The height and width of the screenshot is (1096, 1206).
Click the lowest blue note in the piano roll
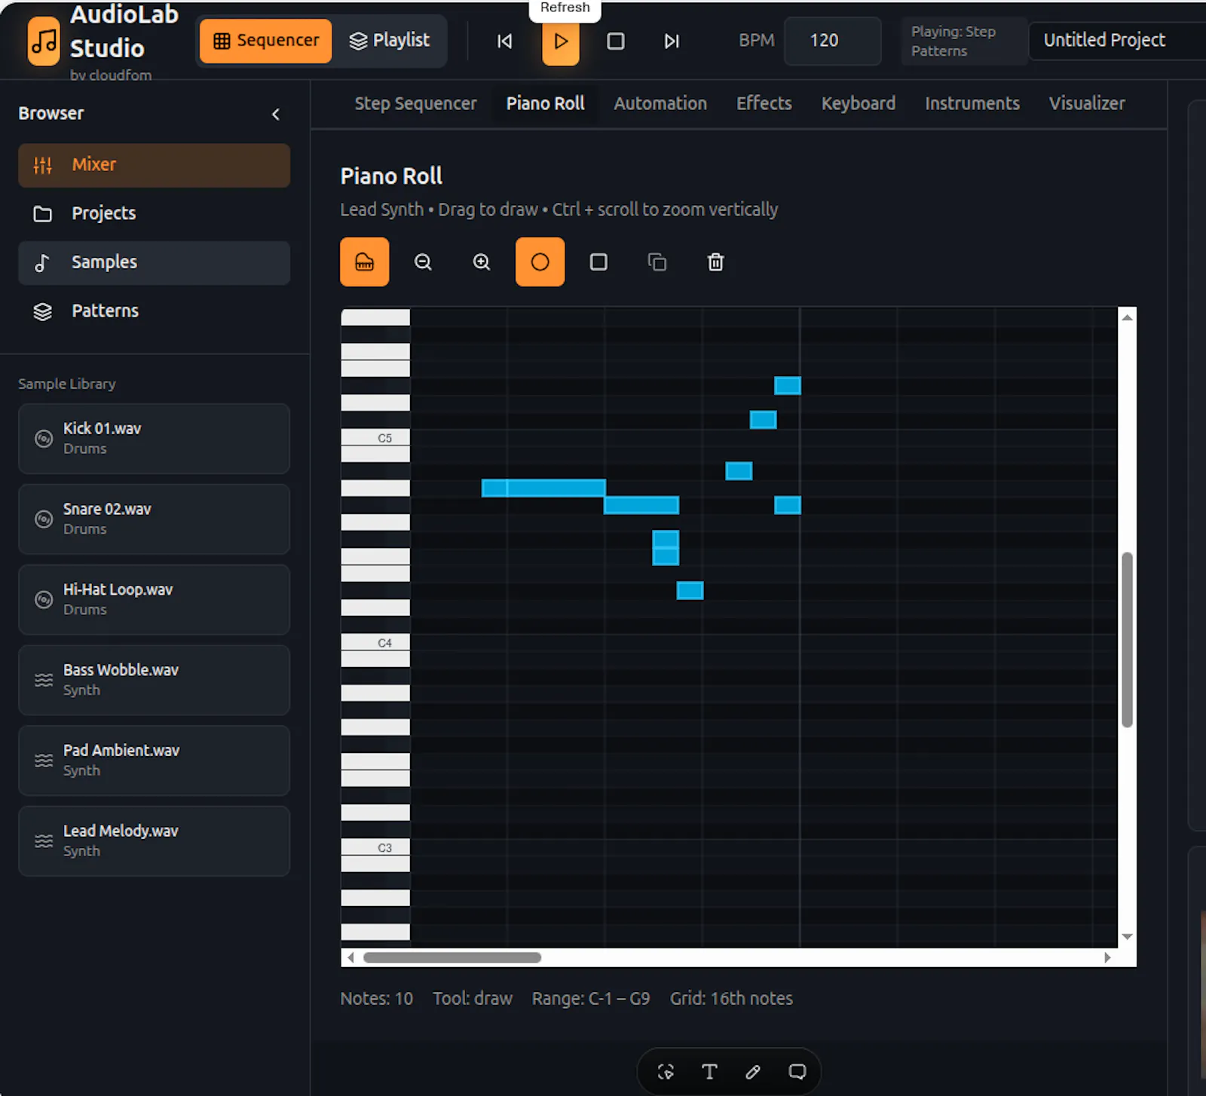[x=690, y=590]
